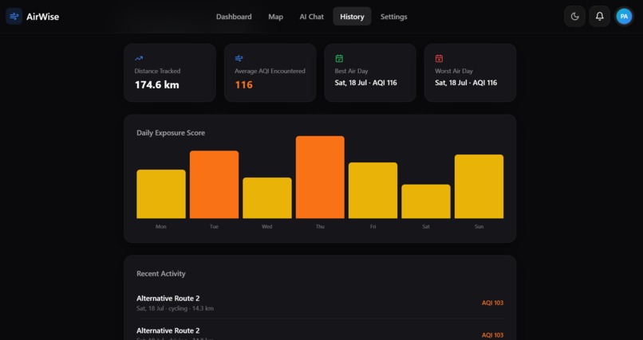Image resolution: width=643 pixels, height=340 pixels.
Task: Click the Mon axis label
Action: 161,226
